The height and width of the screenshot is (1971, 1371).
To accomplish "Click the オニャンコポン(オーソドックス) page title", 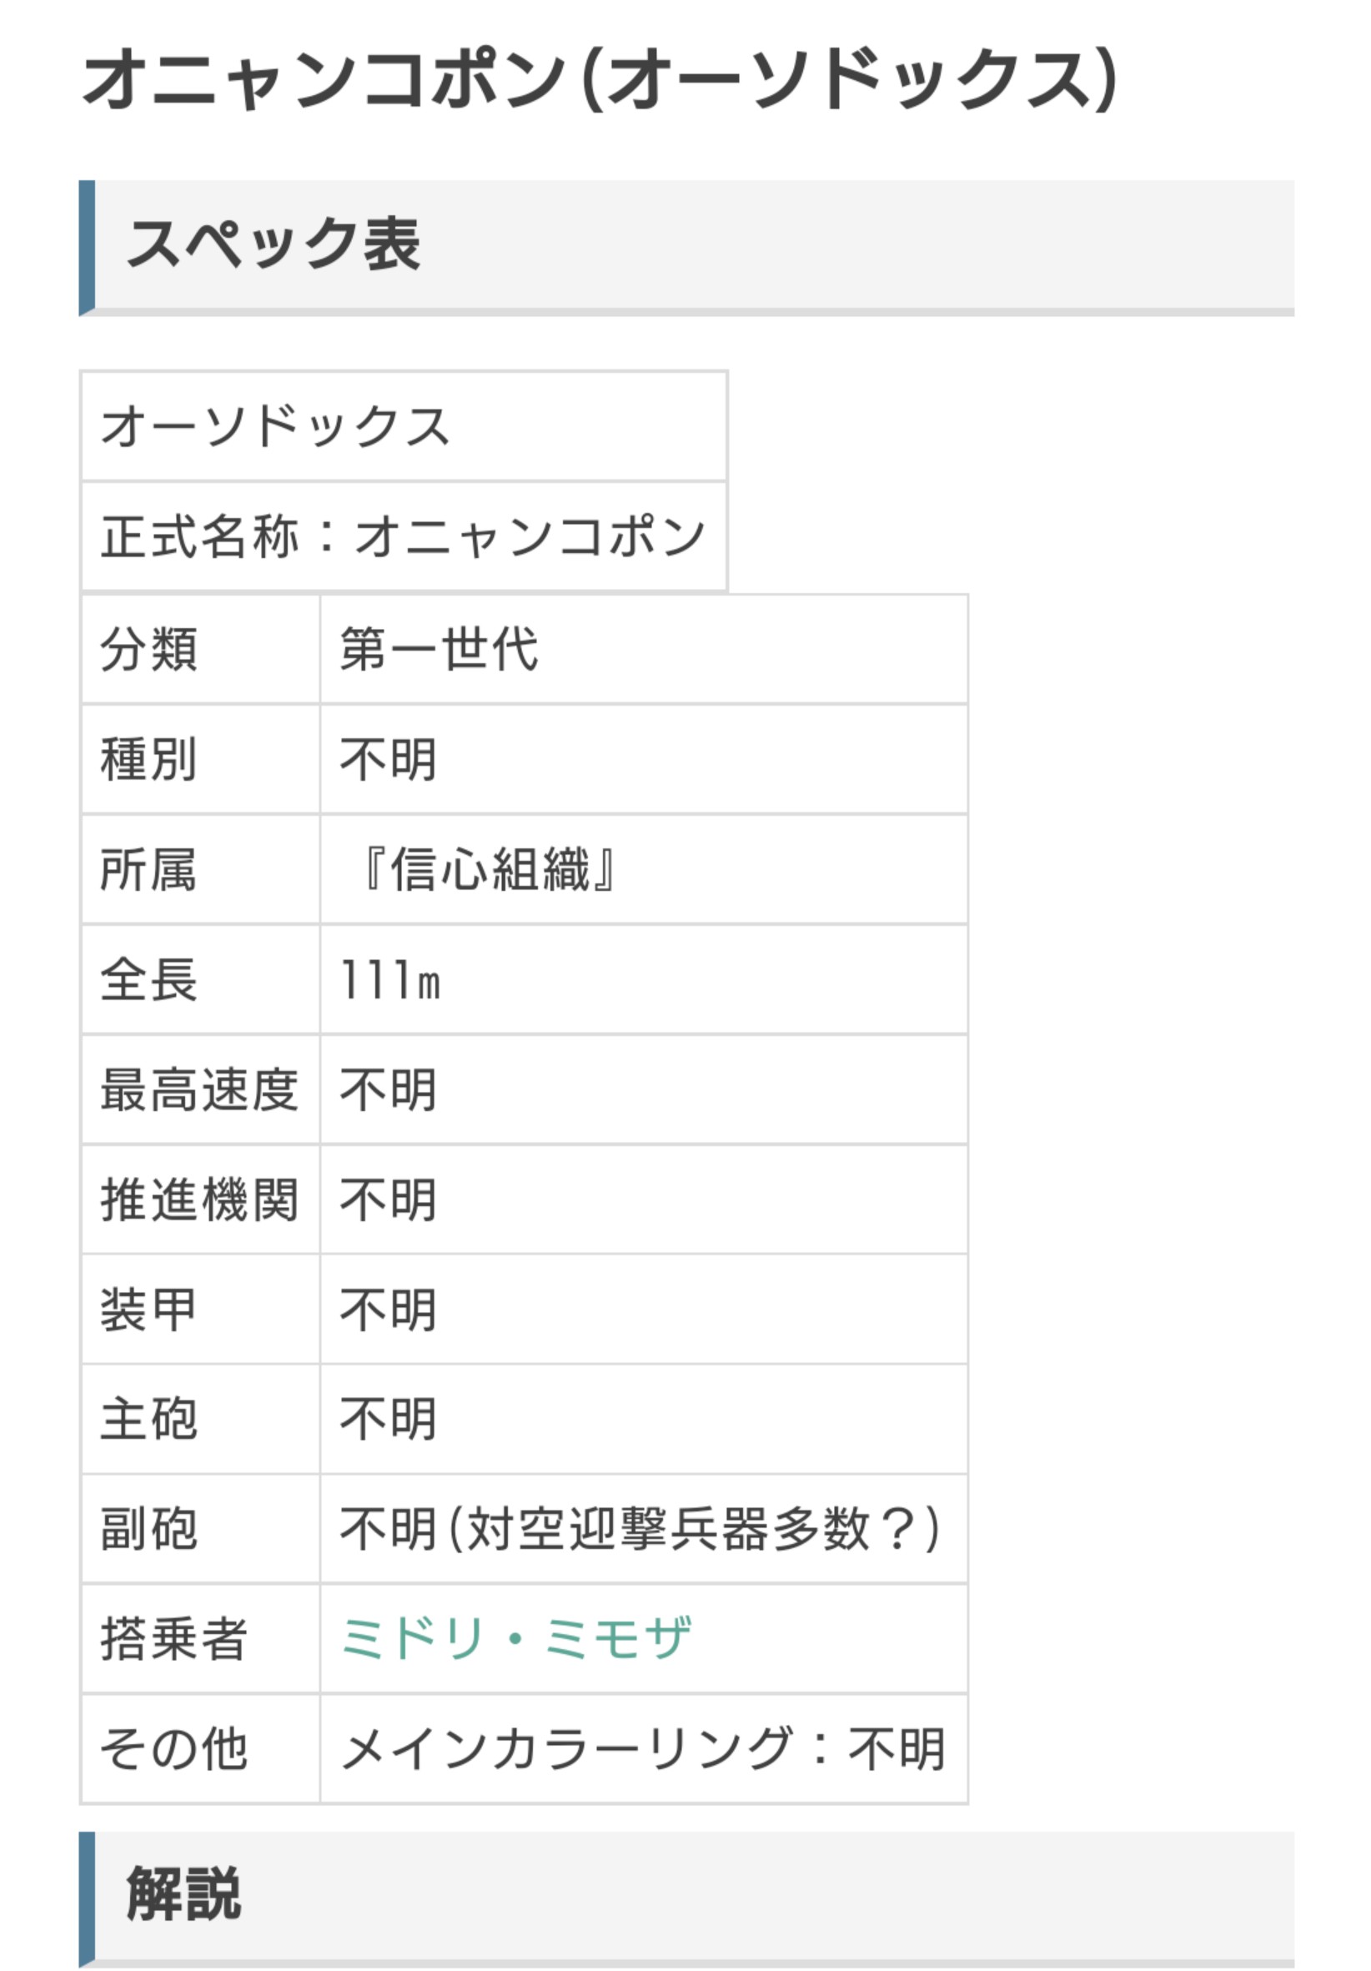I will click(x=600, y=80).
